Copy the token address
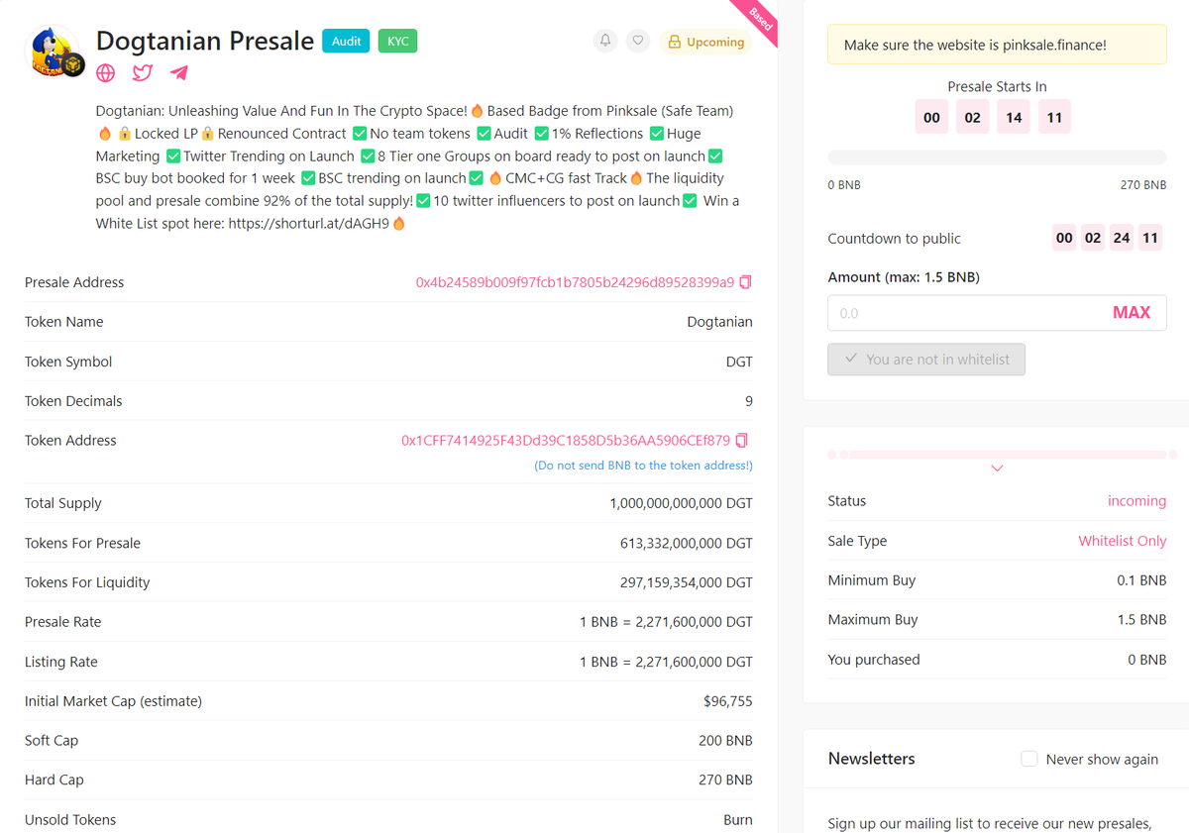Viewport: 1189px width, 833px height. 741,441
